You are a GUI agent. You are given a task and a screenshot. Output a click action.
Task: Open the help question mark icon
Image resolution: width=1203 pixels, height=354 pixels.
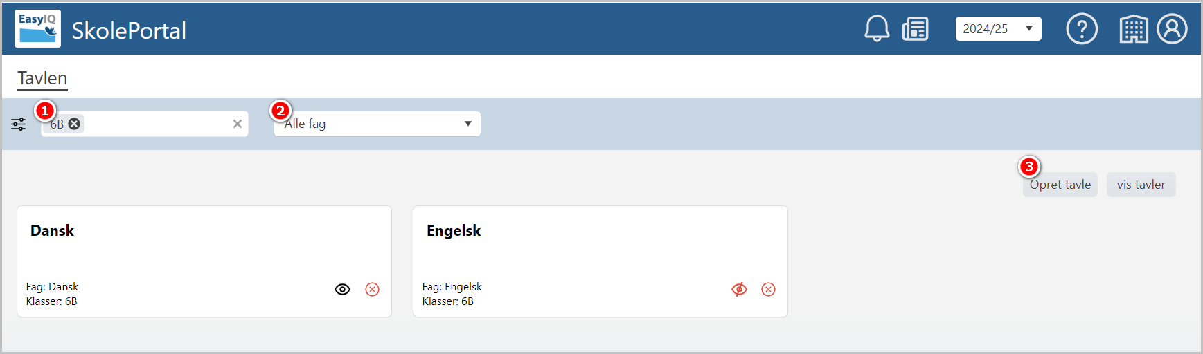pyautogui.click(x=1082, y=29)
